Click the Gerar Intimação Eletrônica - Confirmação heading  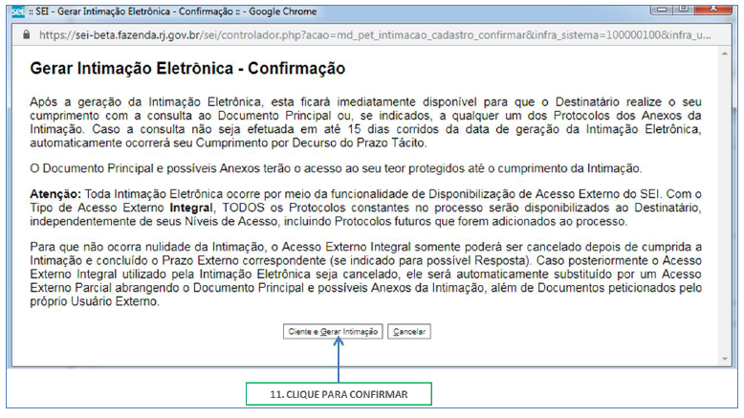pyautogui.click(x=187, y=70)
